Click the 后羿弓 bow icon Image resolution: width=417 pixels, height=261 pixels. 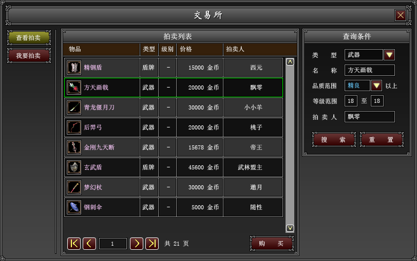pos(74,127)
